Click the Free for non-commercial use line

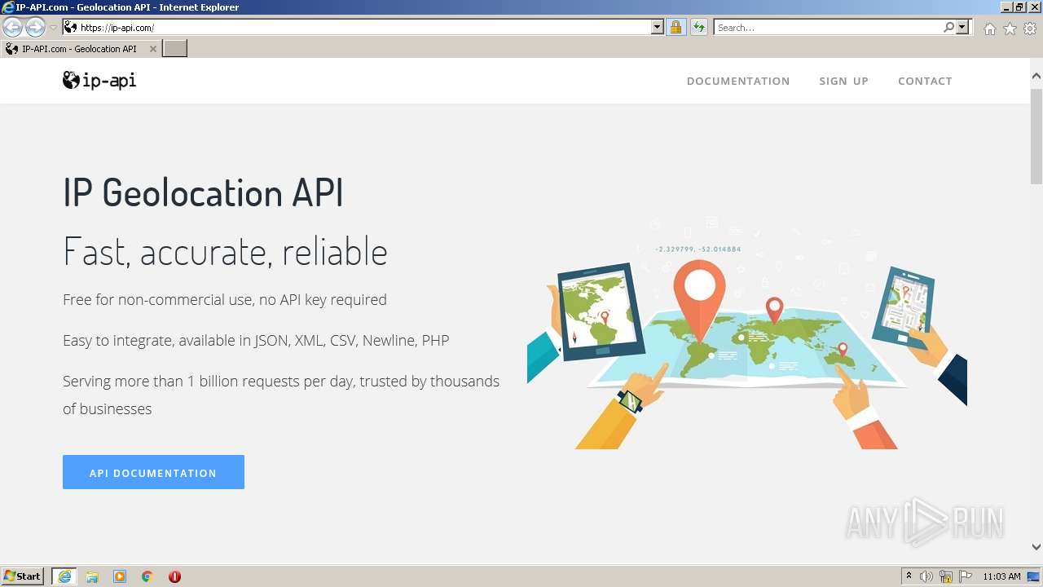(225, 300)
